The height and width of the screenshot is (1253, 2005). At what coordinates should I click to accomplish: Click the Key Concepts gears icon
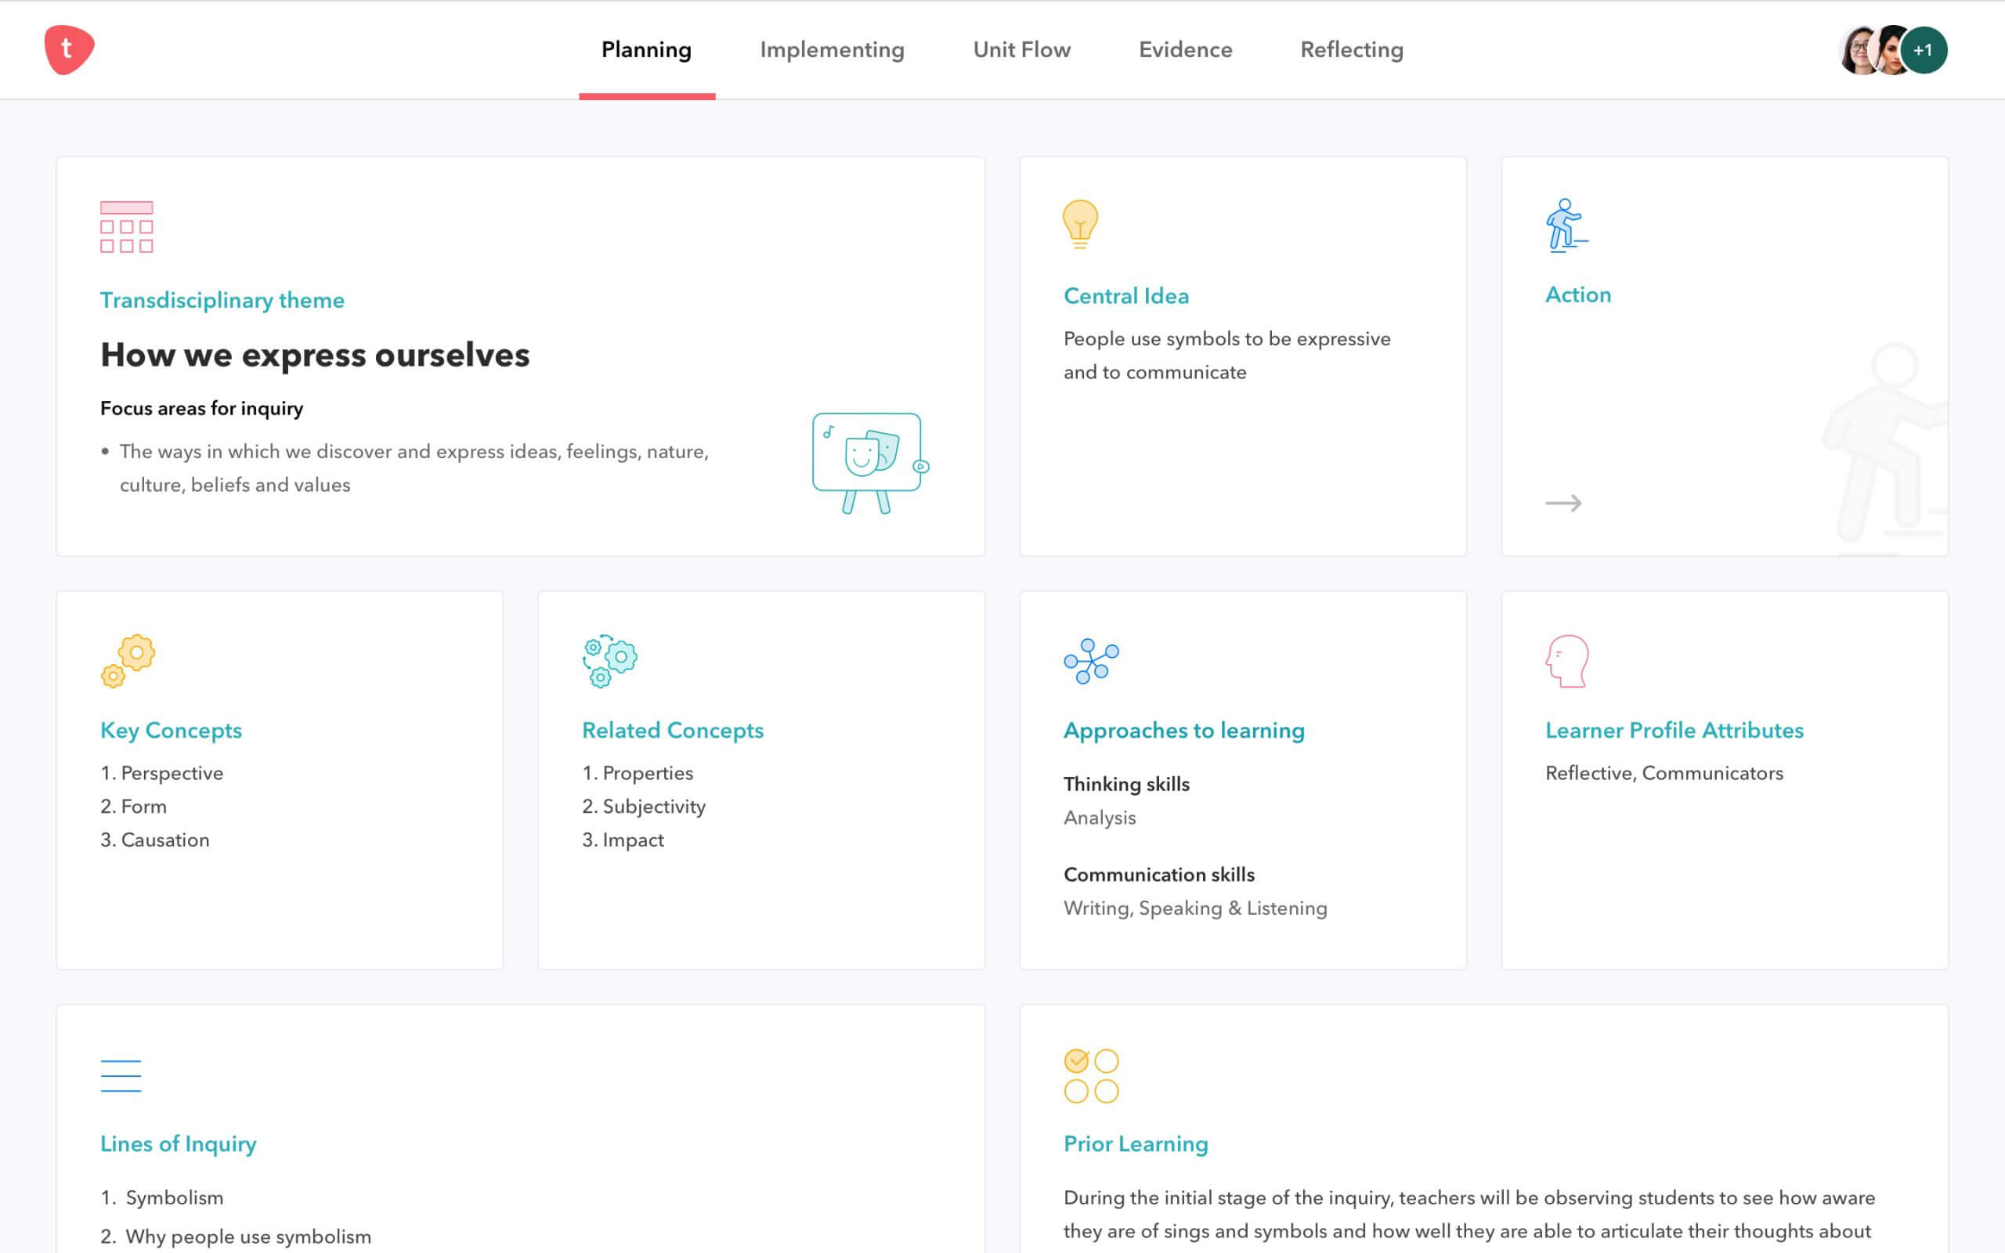pyautogui.click(x=128, y=660)
